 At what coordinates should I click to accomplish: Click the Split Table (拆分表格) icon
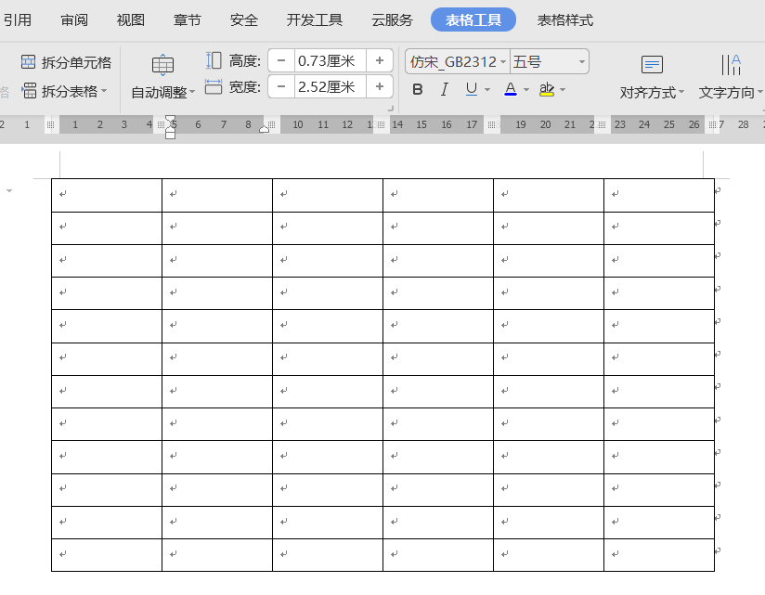(x=29, y=91)
